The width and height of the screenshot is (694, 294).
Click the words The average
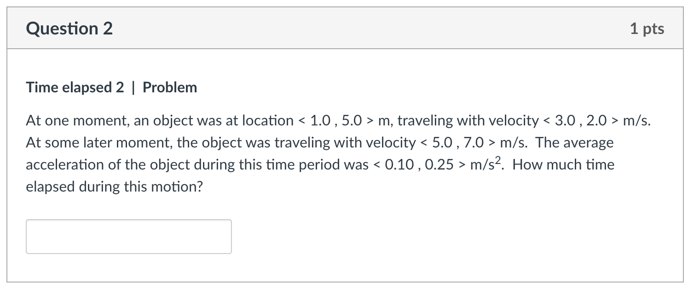point(575,142)
